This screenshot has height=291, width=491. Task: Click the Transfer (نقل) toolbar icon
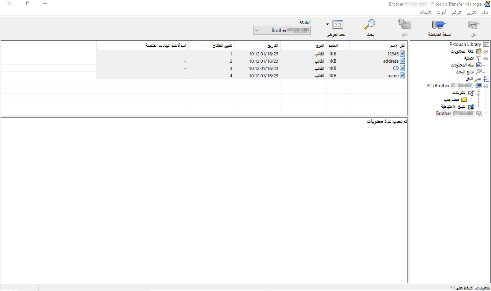click(x=473, y=25)
